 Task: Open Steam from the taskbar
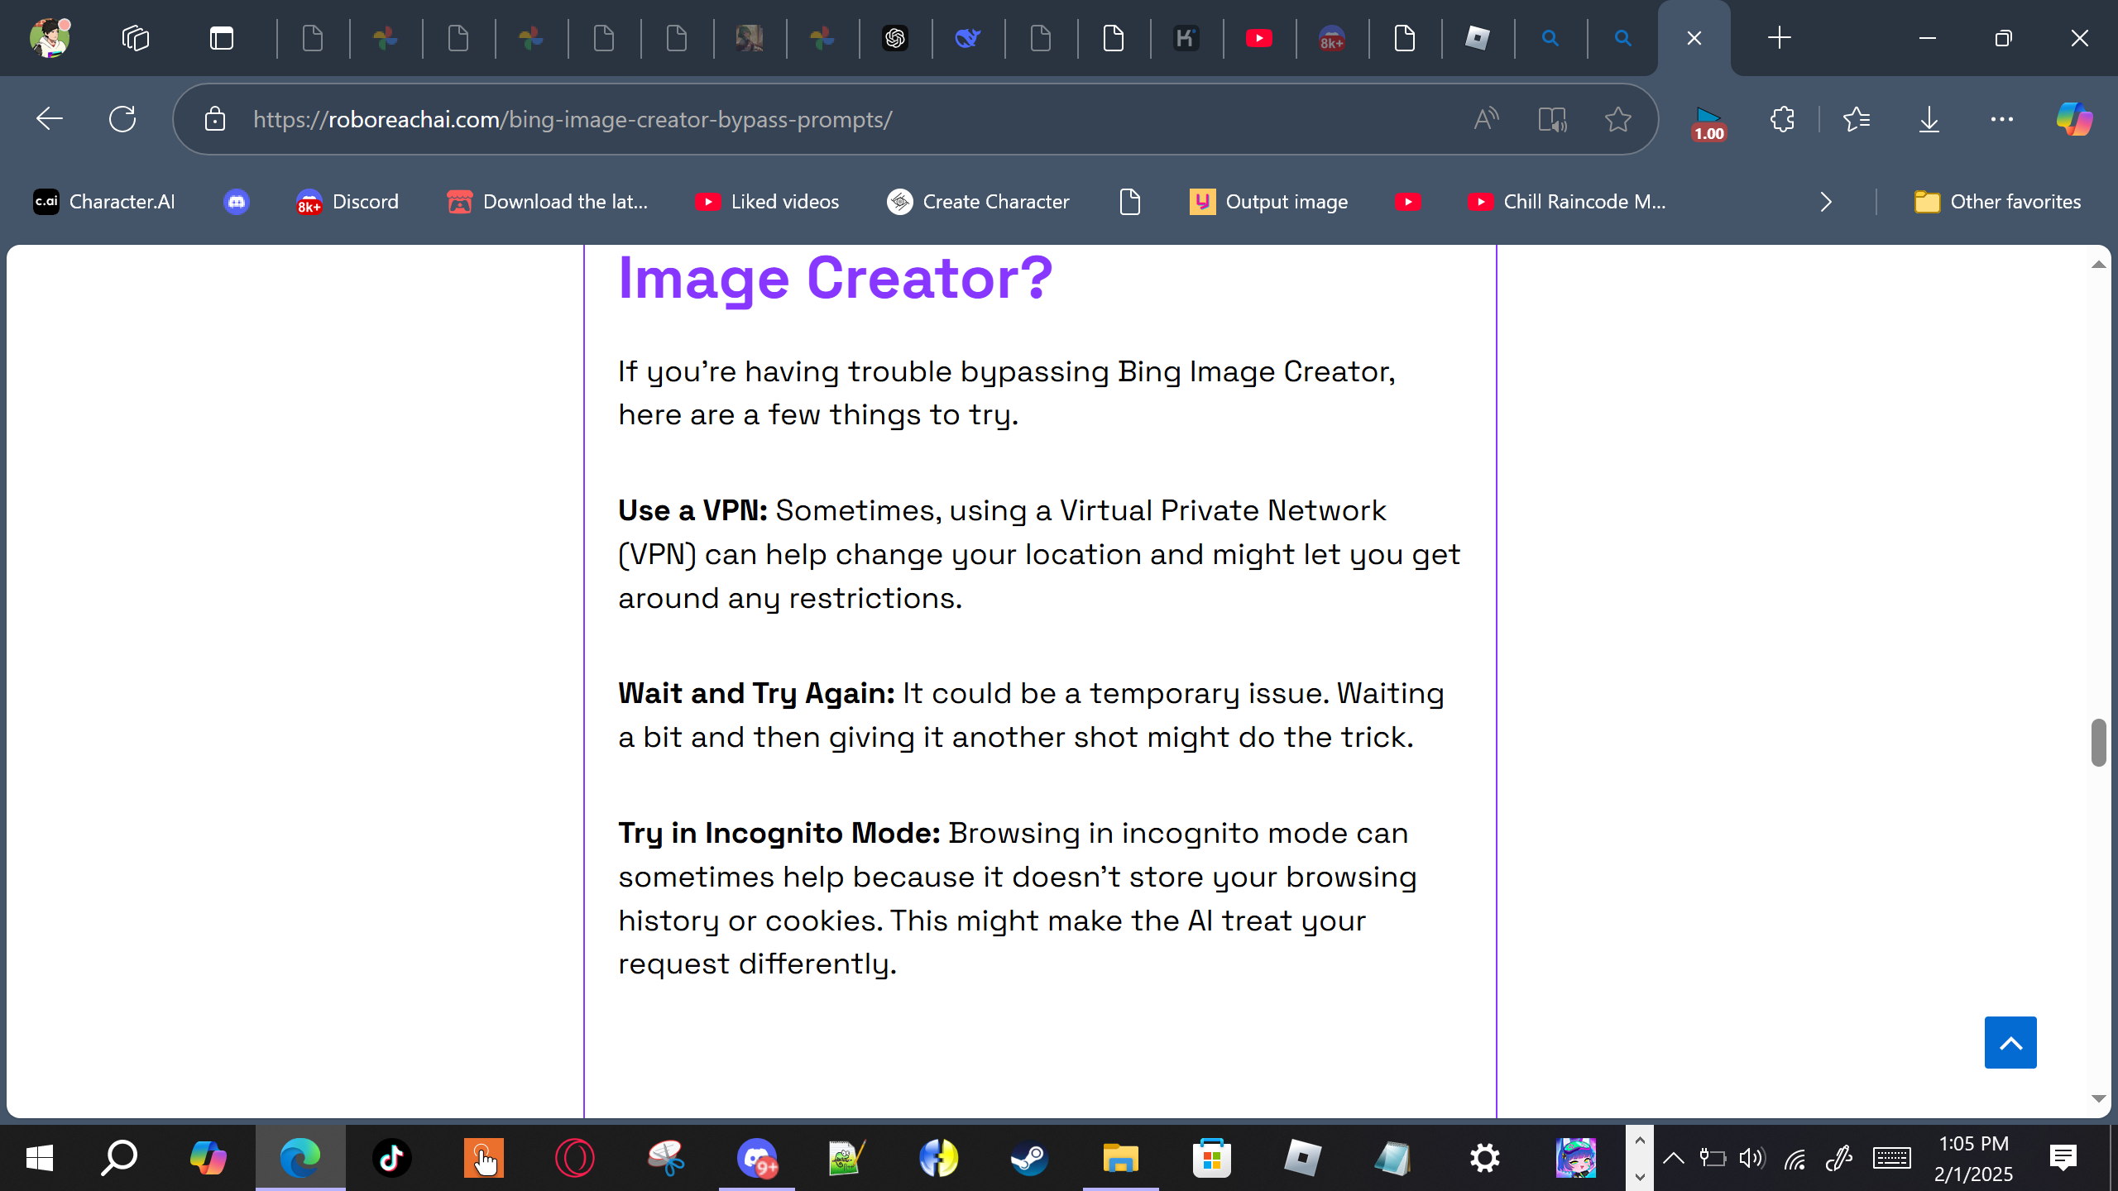pyautogui.click(x=1029, y=1158)
